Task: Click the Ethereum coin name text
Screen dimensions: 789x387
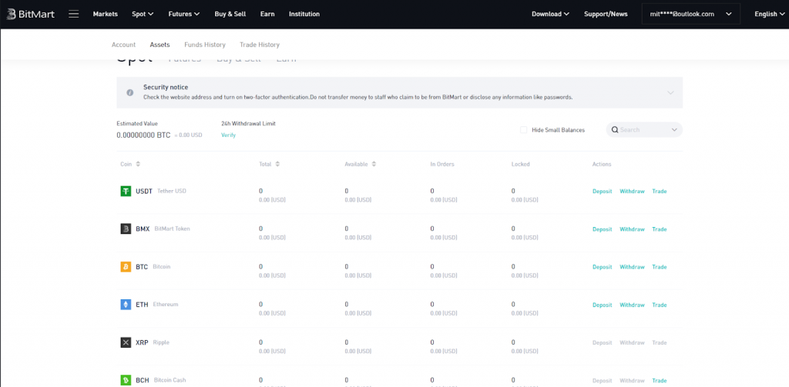Action: (166, 305)
